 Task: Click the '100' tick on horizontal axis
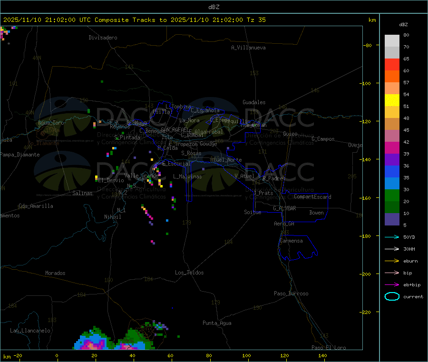pos(246,355)
